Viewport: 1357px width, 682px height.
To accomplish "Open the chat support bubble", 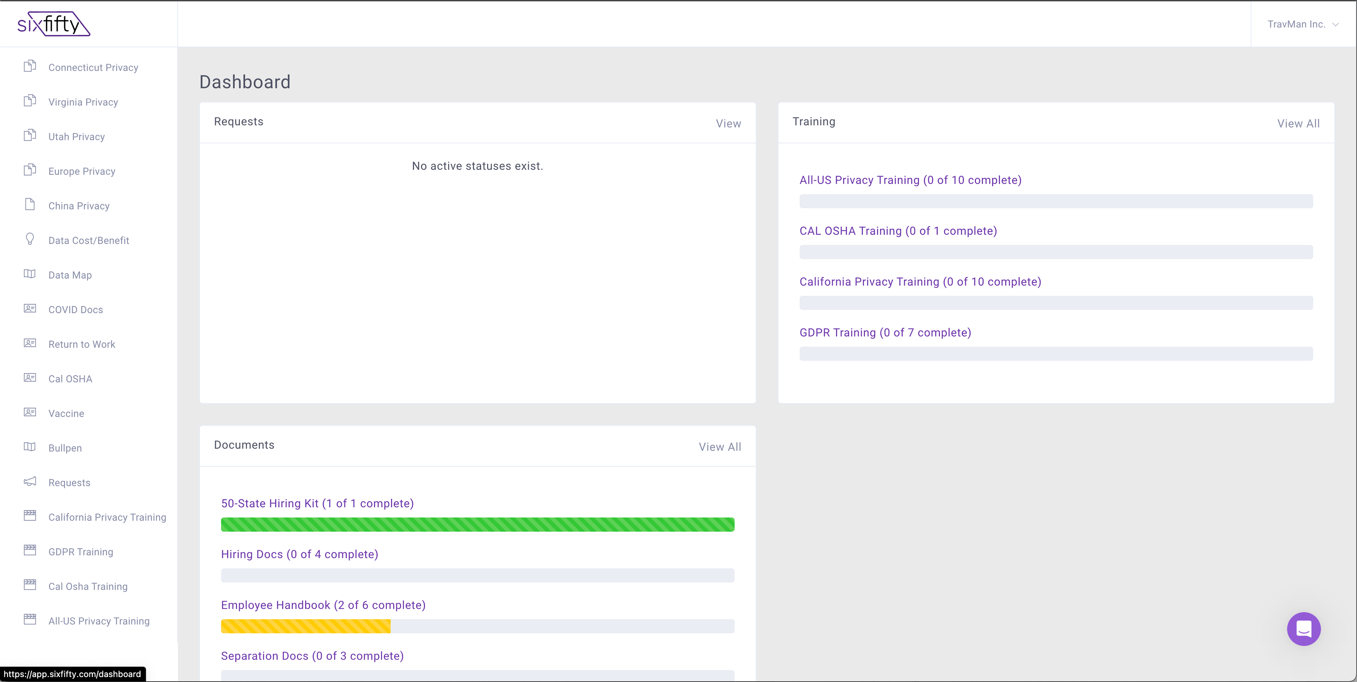I will click(x=1303, y=629).
